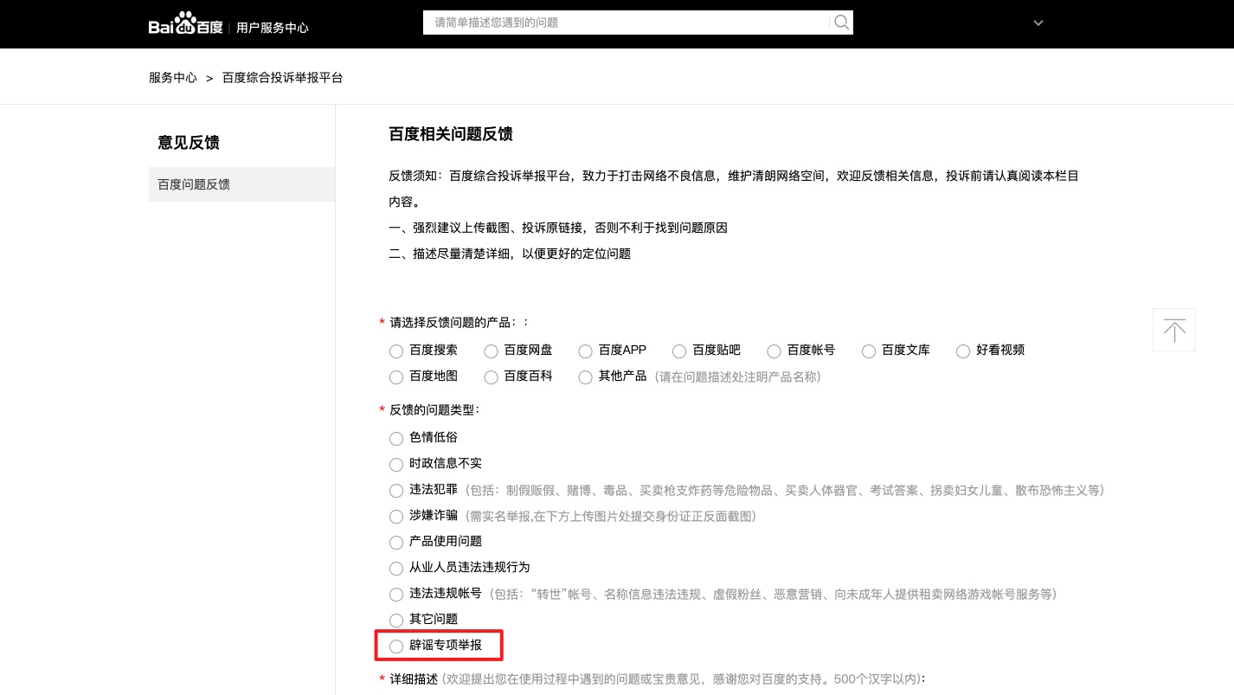The width and height of the screenshot is (1234, 695).
Task: Click the 详细描述 field label
Action: [414, 679]
